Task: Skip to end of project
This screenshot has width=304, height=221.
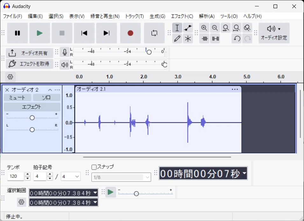Action: click(x=107, y=33)
